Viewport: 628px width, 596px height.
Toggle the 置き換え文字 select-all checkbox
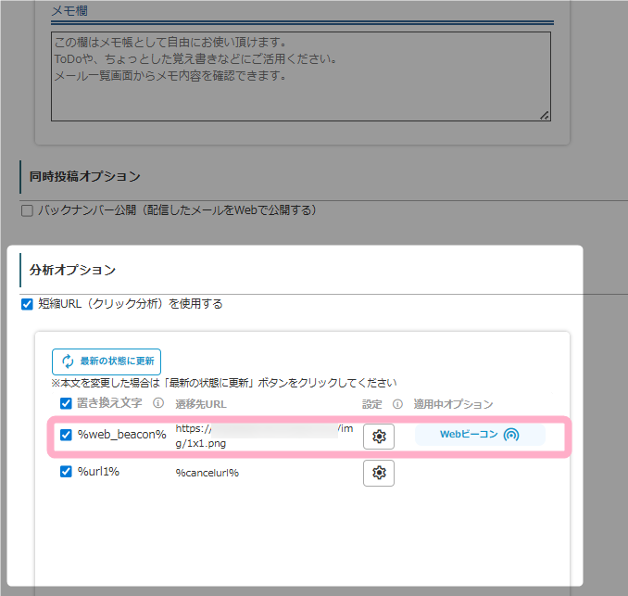point(66,404)
